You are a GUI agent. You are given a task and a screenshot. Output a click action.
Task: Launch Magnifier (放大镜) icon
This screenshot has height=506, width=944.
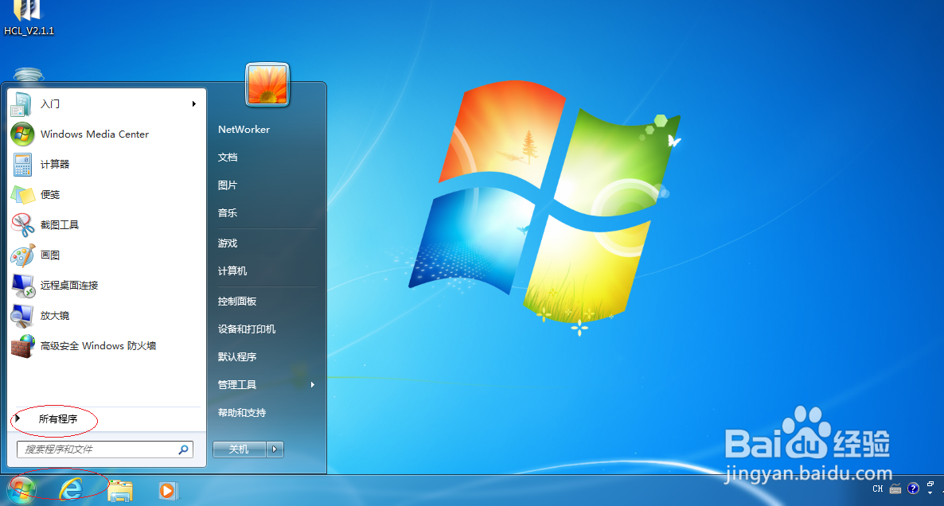22,315
